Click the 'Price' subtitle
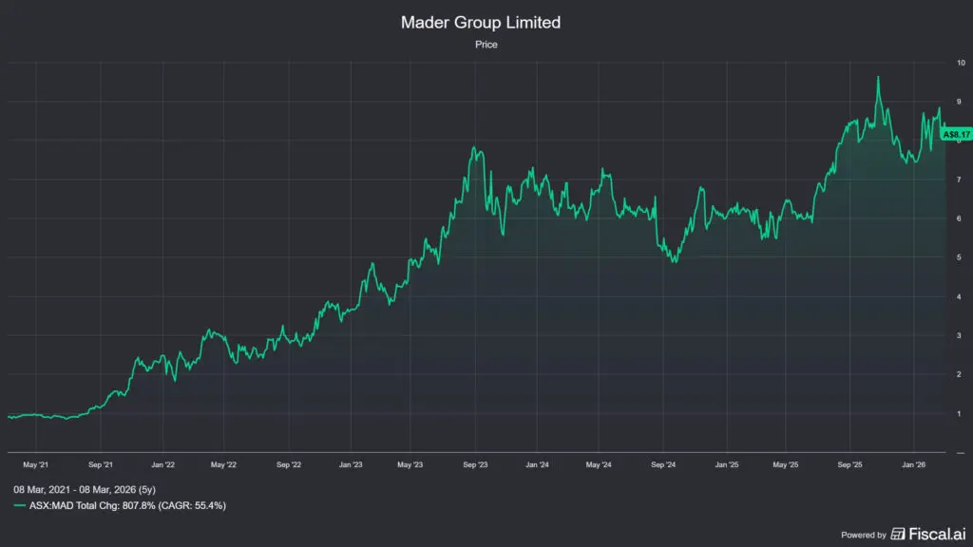The image size is (973, 547). (485, 44)
